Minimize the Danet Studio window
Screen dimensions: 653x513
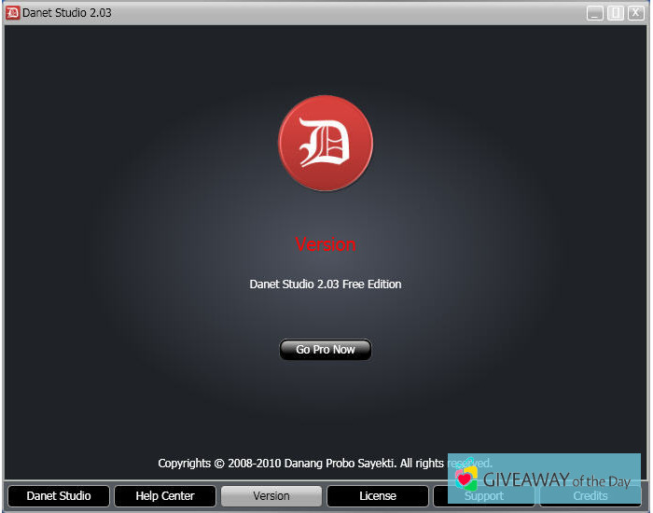coord(595,13)
